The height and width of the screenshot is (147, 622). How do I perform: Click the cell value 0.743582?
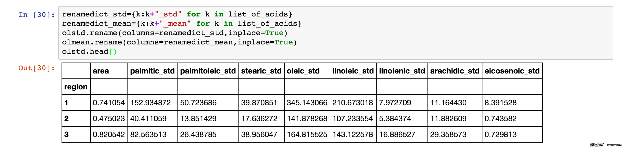501,119
